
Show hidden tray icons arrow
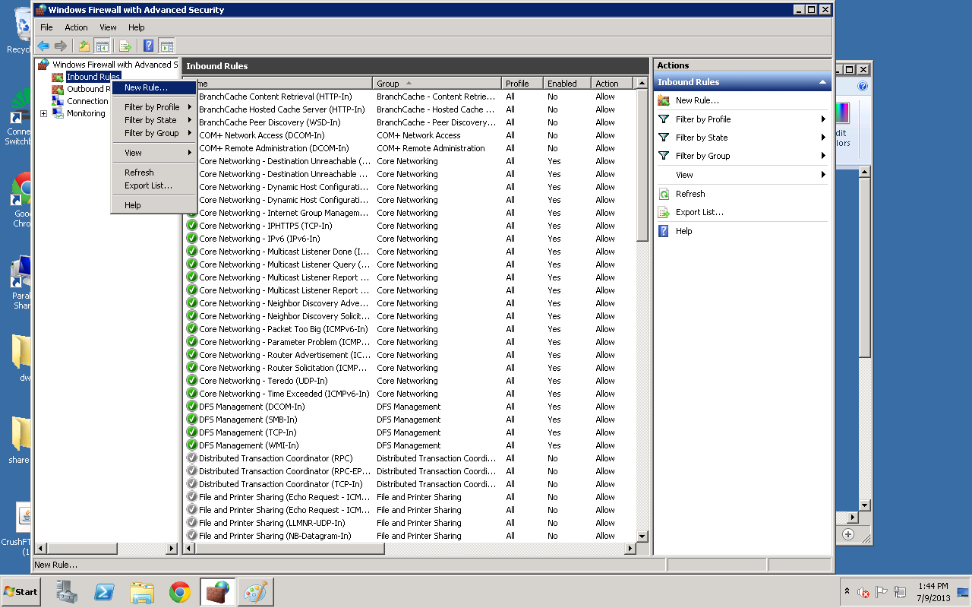coord(847,591)
